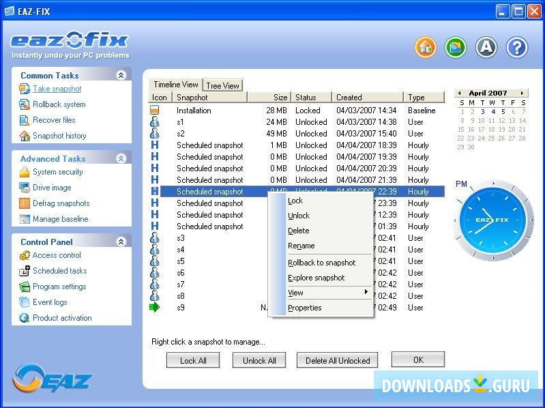
Task: Click the Installation baseline snapshot icon
Action: pos(155,110)
